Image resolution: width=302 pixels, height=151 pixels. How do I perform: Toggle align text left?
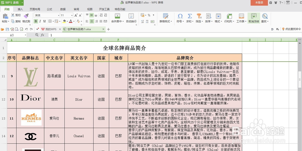click(x=87, y=21)
